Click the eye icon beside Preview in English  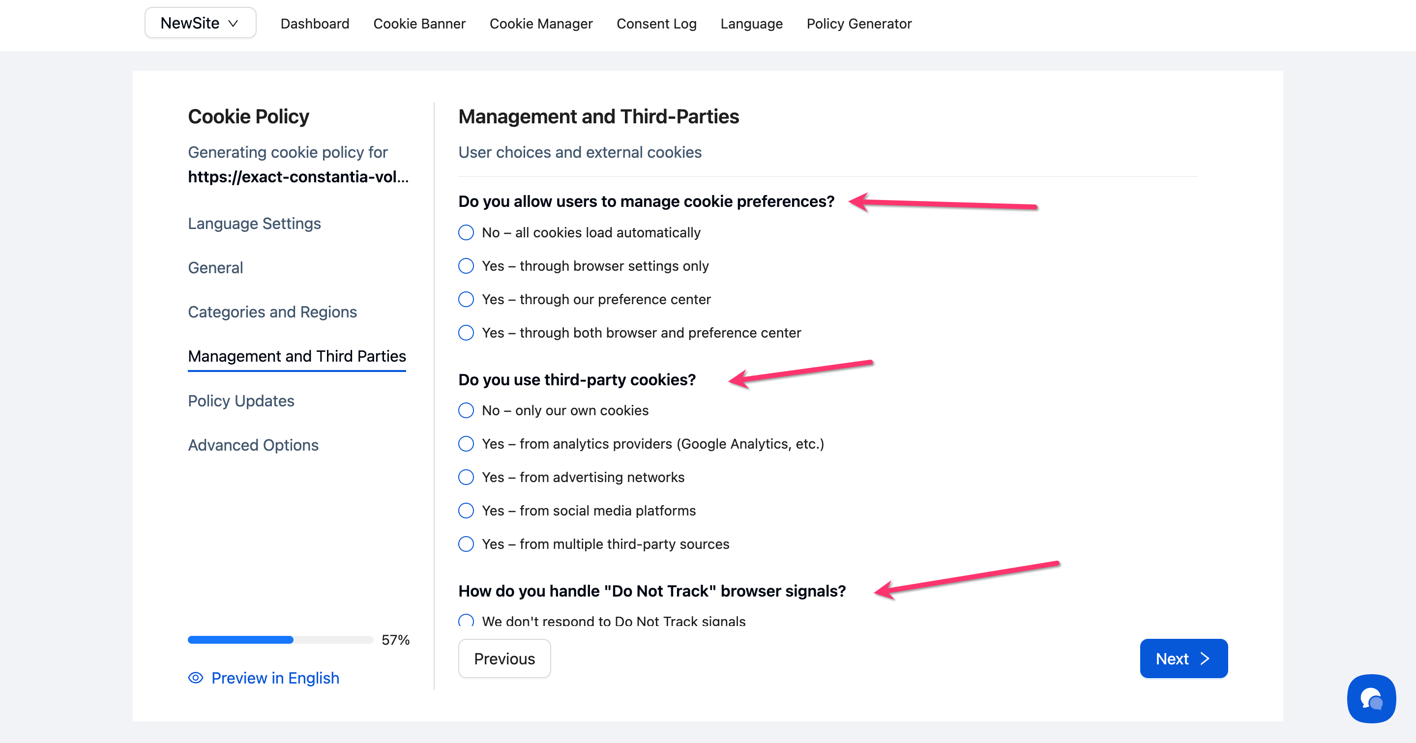pyautogui.click(x=196, y=678)
